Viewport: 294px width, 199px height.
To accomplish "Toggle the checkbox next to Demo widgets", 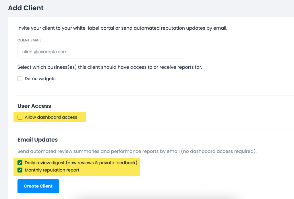I will click(x=20, y=78).
